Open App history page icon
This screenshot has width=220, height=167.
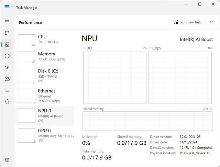point(7,56)
